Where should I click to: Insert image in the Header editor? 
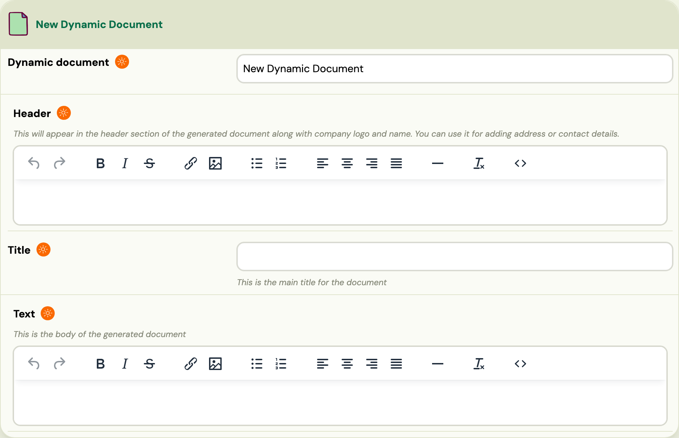tap(215, 163)
